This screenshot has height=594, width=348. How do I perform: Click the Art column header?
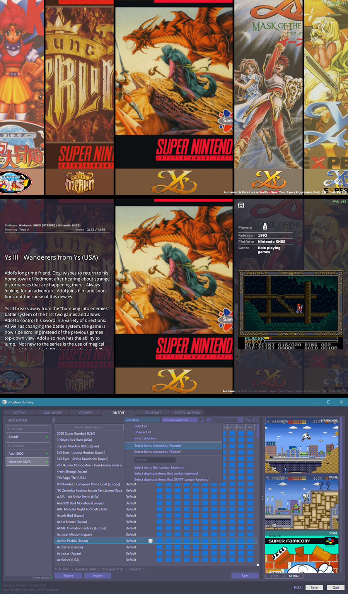250,427
